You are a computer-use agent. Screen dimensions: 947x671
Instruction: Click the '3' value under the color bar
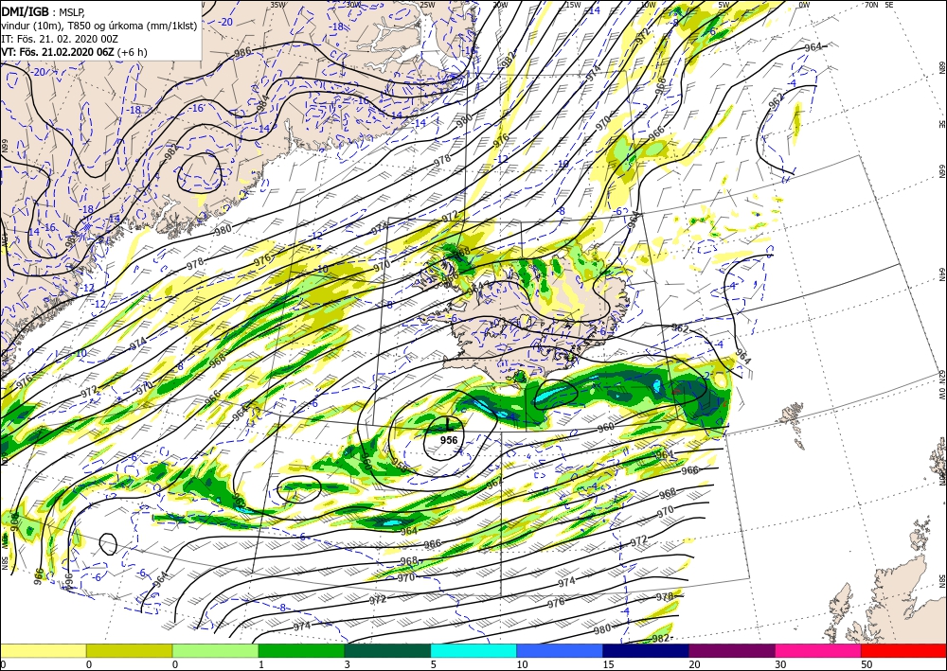[x=346, y=664]
